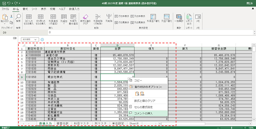The width and height of the screenshot is (256, 129).
Task: Collapse the ribbon with the black triangle
Action: click(x=253, y=9)
